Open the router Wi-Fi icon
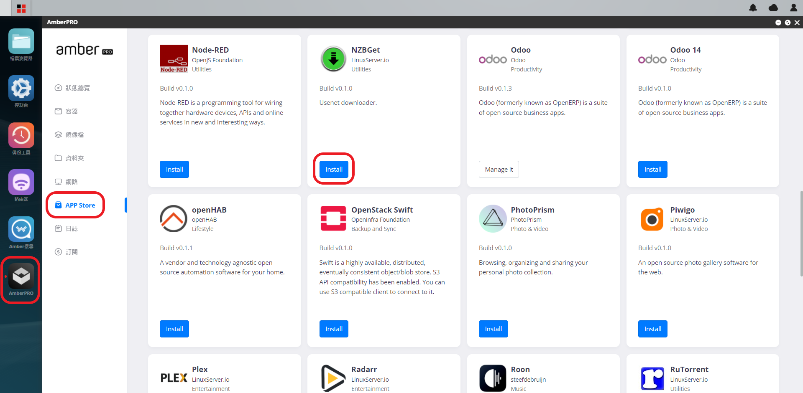803x393 pixels. point(21,182)
